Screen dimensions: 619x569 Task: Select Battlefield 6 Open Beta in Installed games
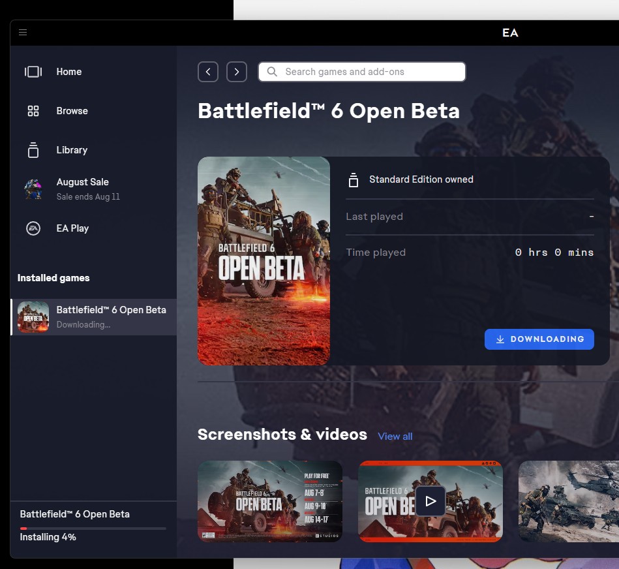pos(93,317)
